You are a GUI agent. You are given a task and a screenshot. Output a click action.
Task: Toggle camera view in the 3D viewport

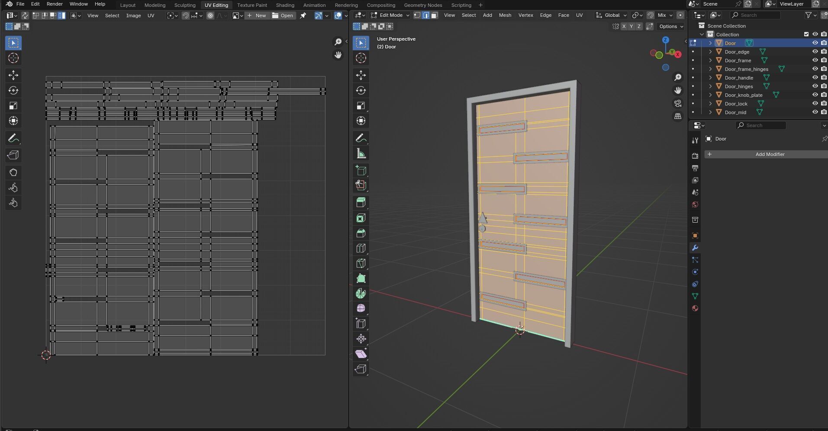[678, 103]
